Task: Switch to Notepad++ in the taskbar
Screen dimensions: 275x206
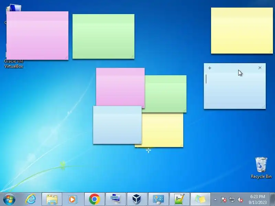Action: 179,199
